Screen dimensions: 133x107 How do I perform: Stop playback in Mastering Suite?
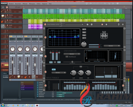click(x=106, y=24)
